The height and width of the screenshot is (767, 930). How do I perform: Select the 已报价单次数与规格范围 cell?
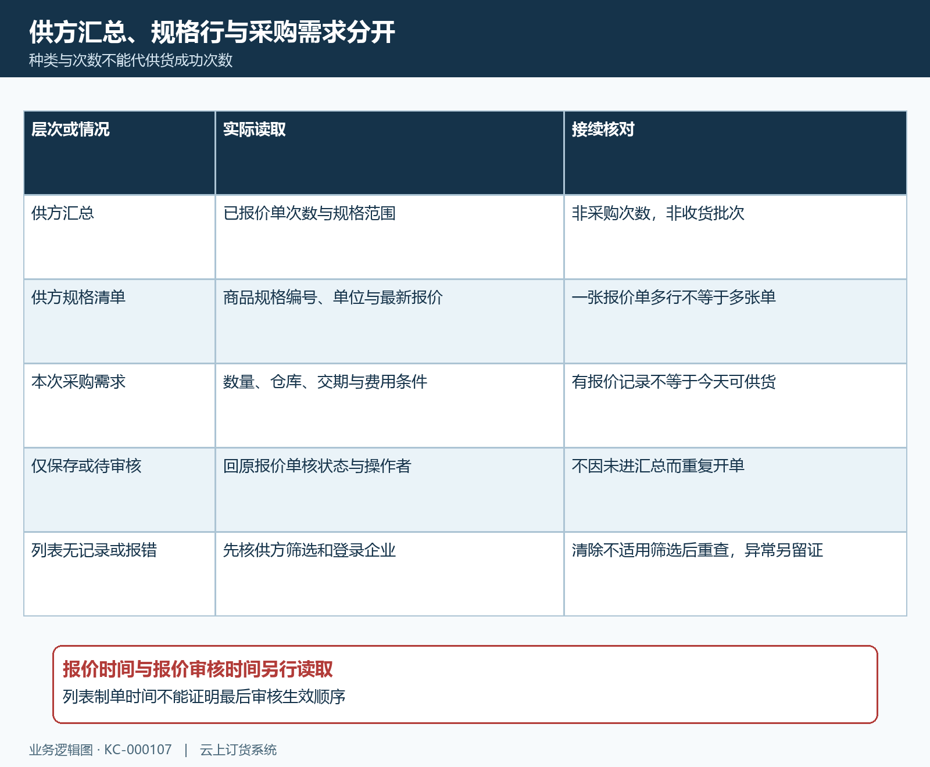(x=389, y=237)
